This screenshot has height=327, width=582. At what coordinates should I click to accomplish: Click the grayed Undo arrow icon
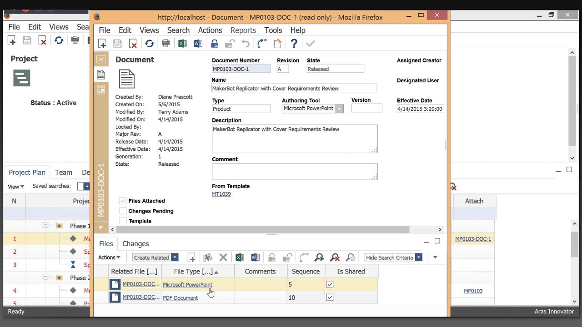pyautogui.click(x=246, y=44)
